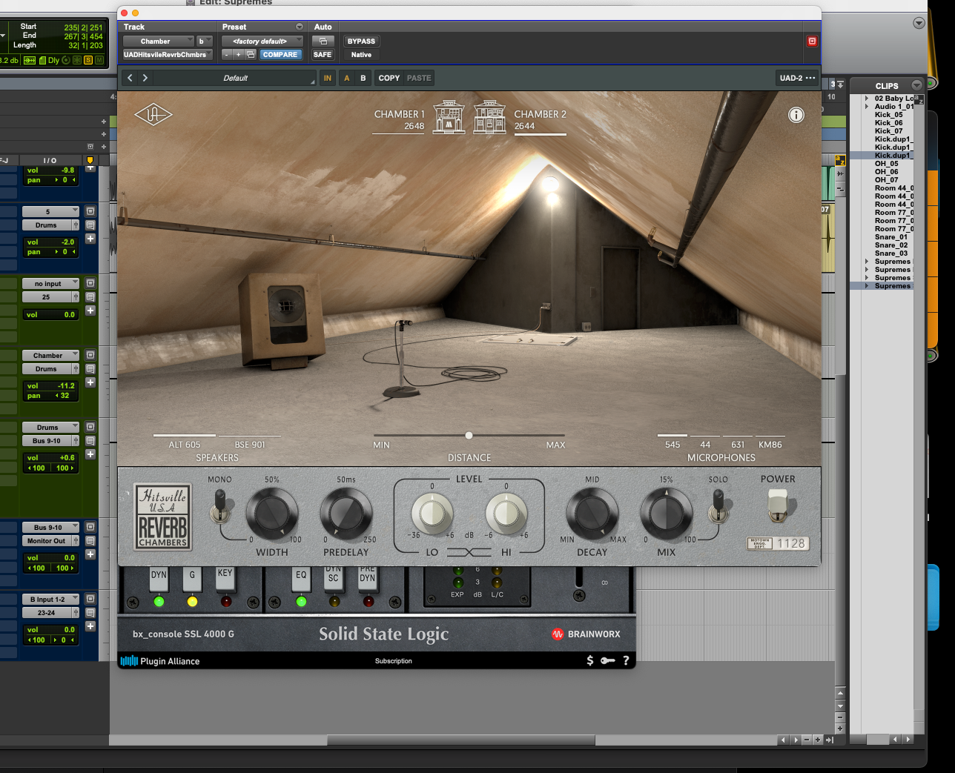955x773 pixels.
Task: Select the A setting slot
Action: tap(346, 78)
